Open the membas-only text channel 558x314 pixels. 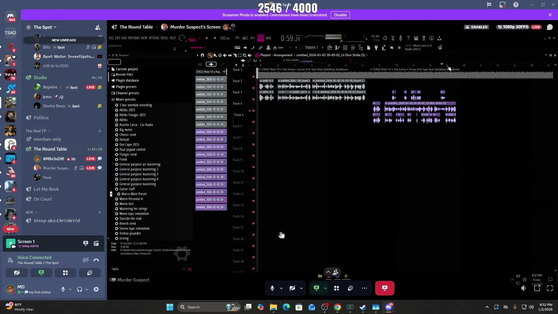[48, 139]
